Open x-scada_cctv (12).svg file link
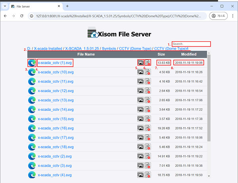The height and width of the screenshot is (183, 238). tap(56, 91)
